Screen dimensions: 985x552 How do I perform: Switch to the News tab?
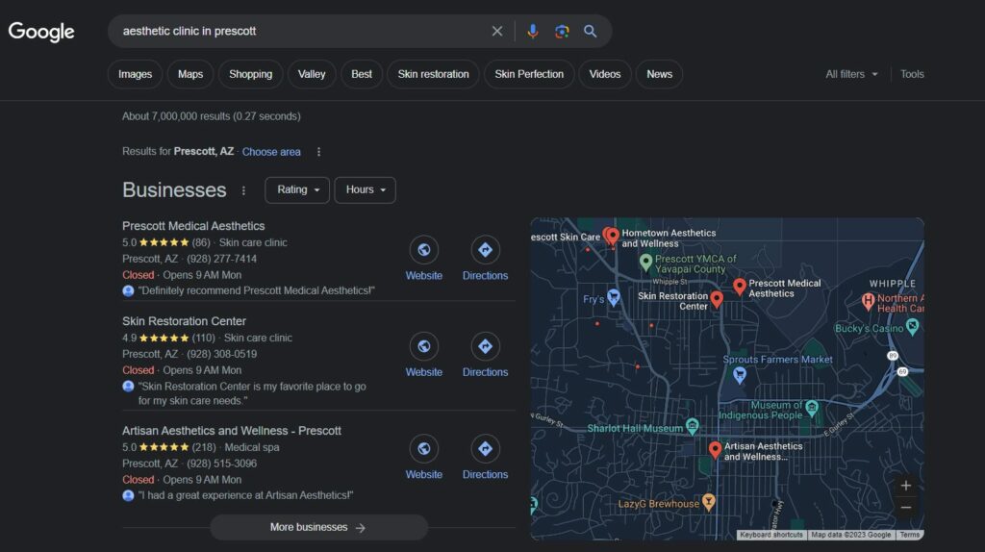(x=659, y=74)
